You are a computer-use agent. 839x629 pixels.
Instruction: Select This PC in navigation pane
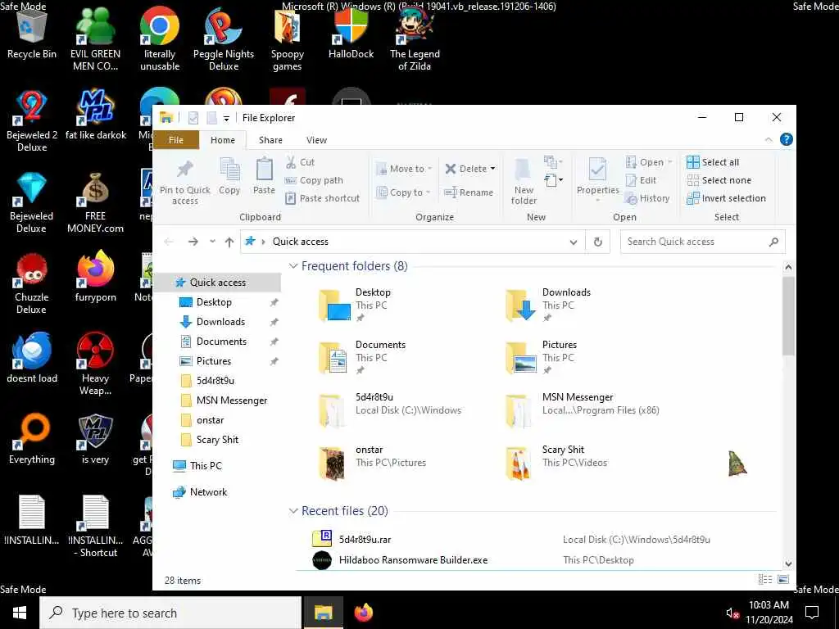tap(206, 466)
